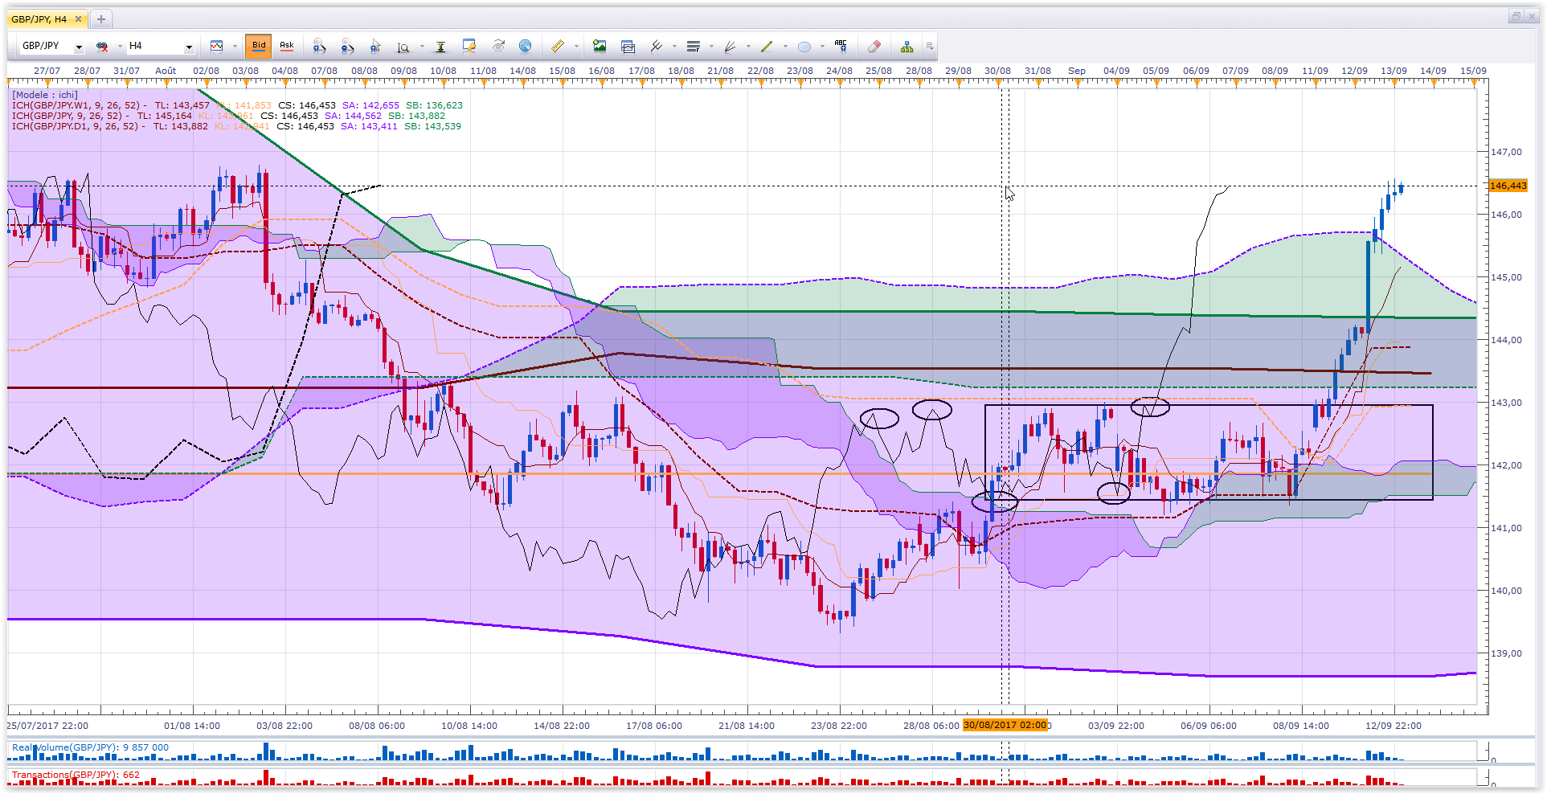1547x794 pixels.
Task: Click the 139,00 price axis label
Action: click(1507, 653)
